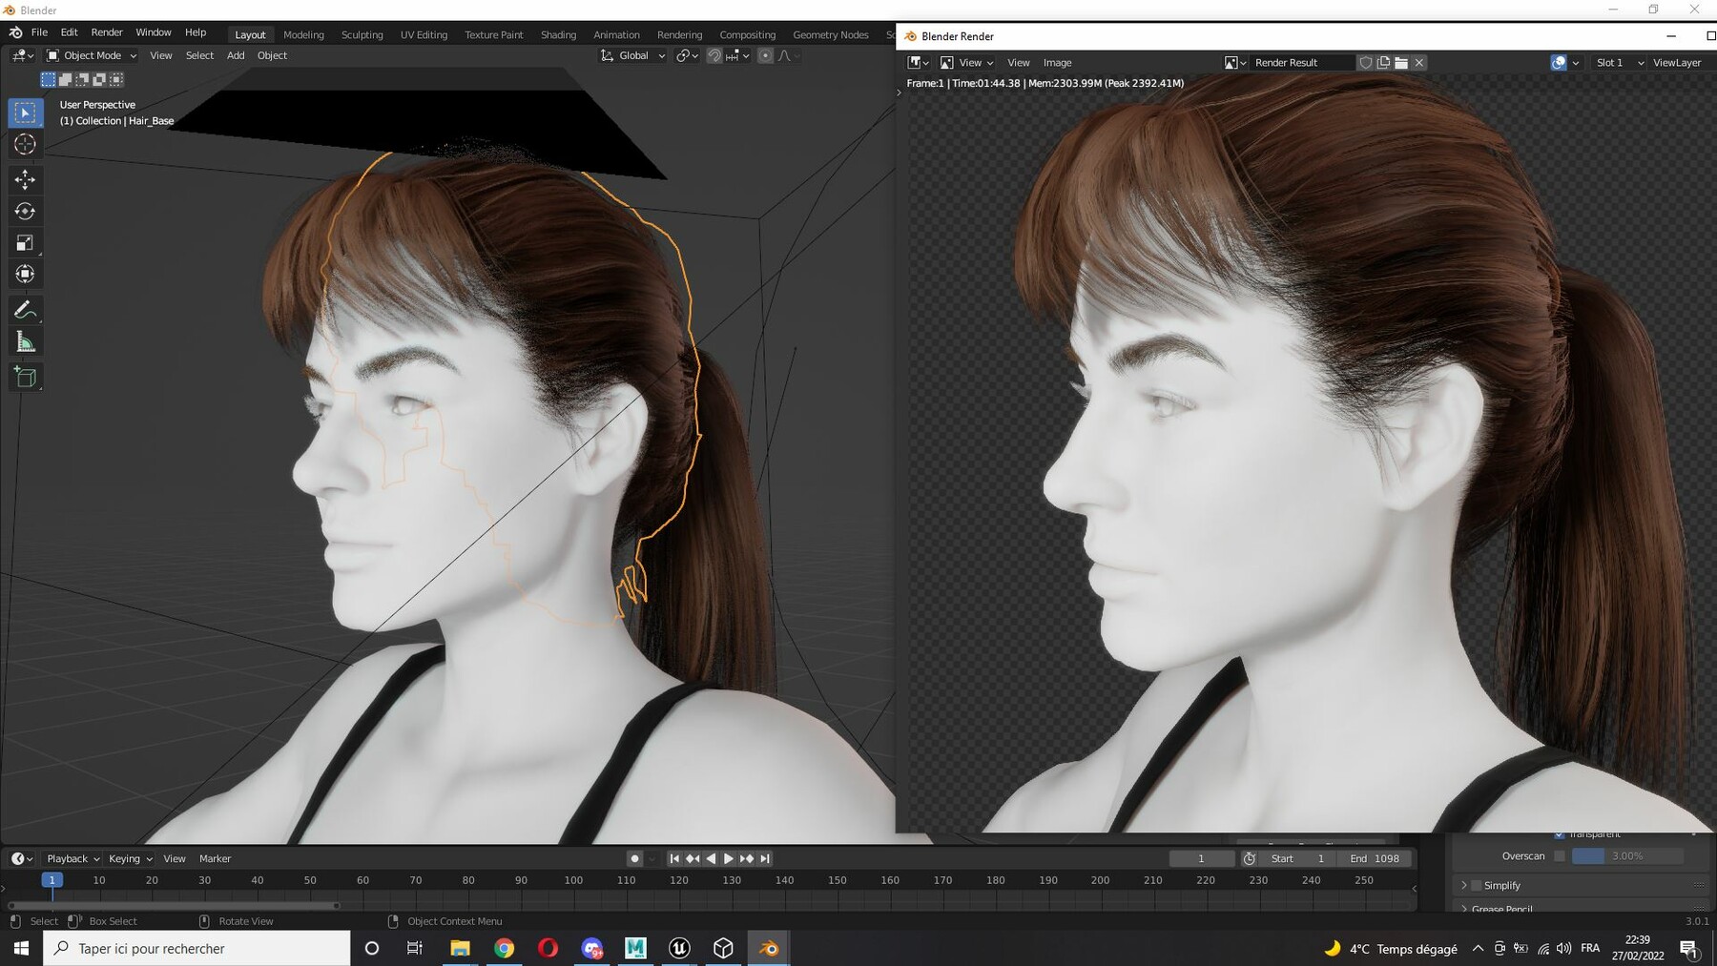
Task: Click the Render Result image name field
Action: point(1303,63)
